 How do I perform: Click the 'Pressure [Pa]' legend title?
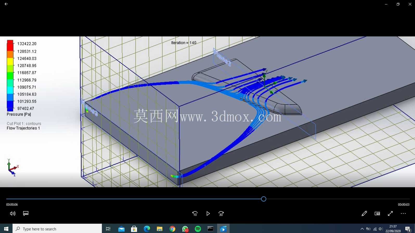point(19,114)
